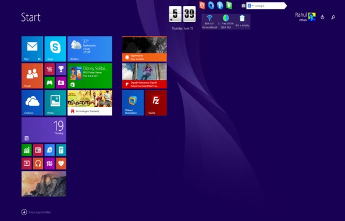Image resolution: width=345 pixels, height=221 pixels.
Task: Open the Finance chart tile
Action: coord(27,150)
